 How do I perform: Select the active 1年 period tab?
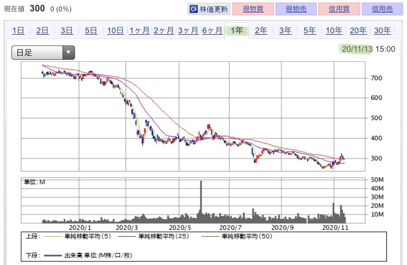tap(237, 30)
